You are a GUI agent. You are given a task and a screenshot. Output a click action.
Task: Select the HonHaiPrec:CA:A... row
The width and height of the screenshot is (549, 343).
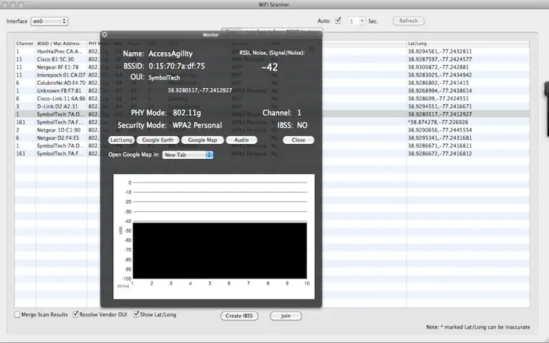pos(272,51)
